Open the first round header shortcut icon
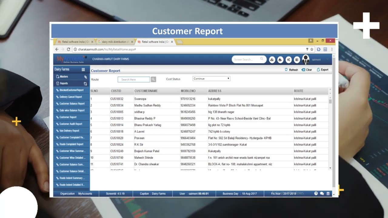This screenshot has width=388, height=218. tap(272, 60)
